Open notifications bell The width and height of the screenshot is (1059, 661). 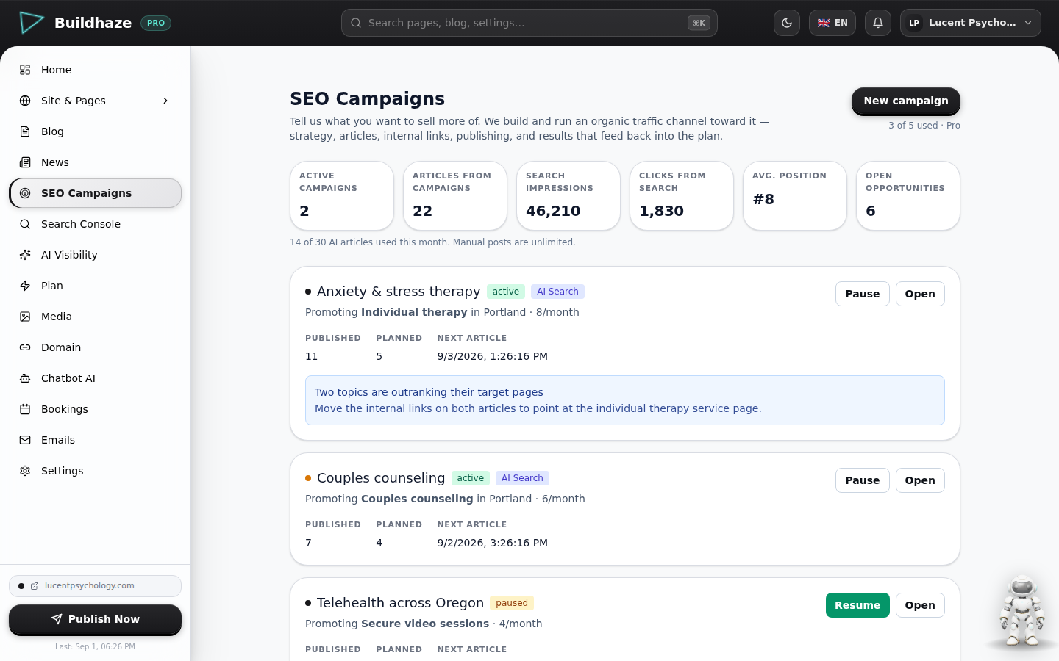point(878,23)
